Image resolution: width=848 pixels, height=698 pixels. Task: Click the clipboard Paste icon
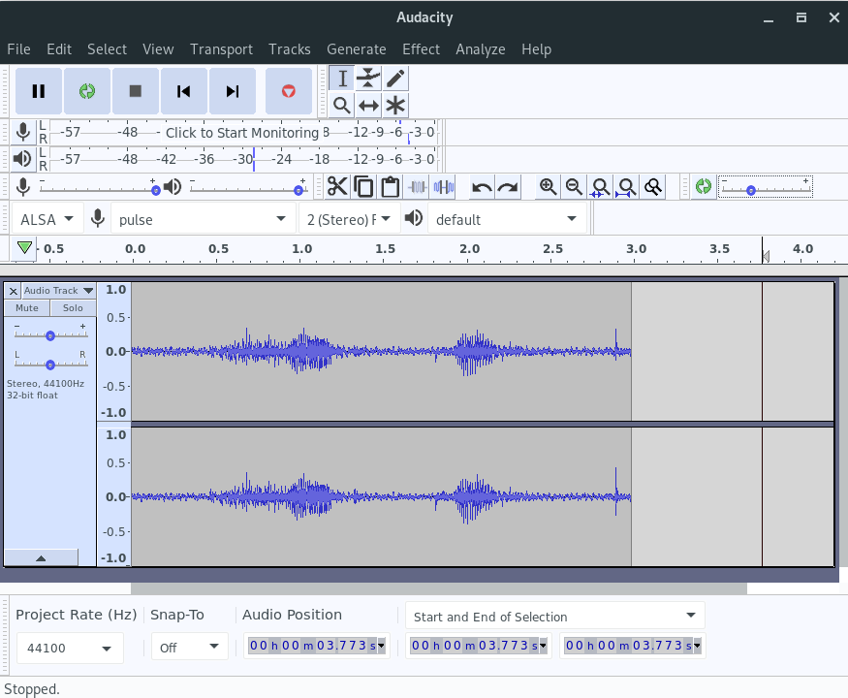pyautogui.click(x=390, y=187)
